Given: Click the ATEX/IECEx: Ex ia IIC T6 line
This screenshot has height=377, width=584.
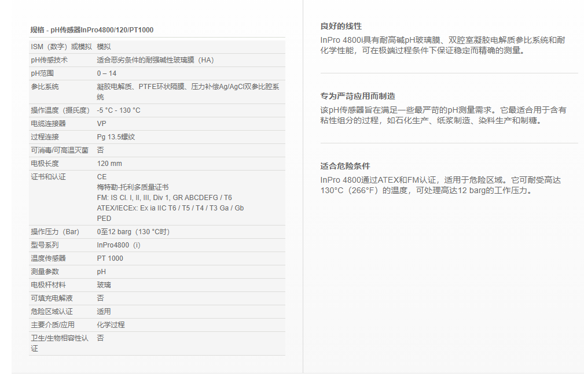Looking at the screenshot, I should pyautogui.click(x=170, y=208).
